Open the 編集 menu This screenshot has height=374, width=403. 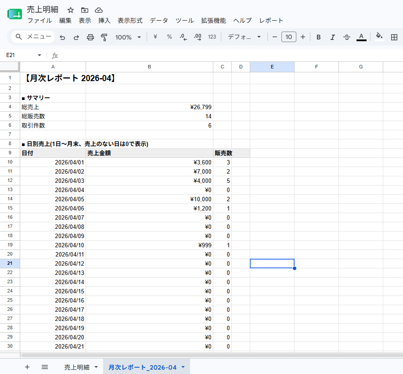point(65,21)
